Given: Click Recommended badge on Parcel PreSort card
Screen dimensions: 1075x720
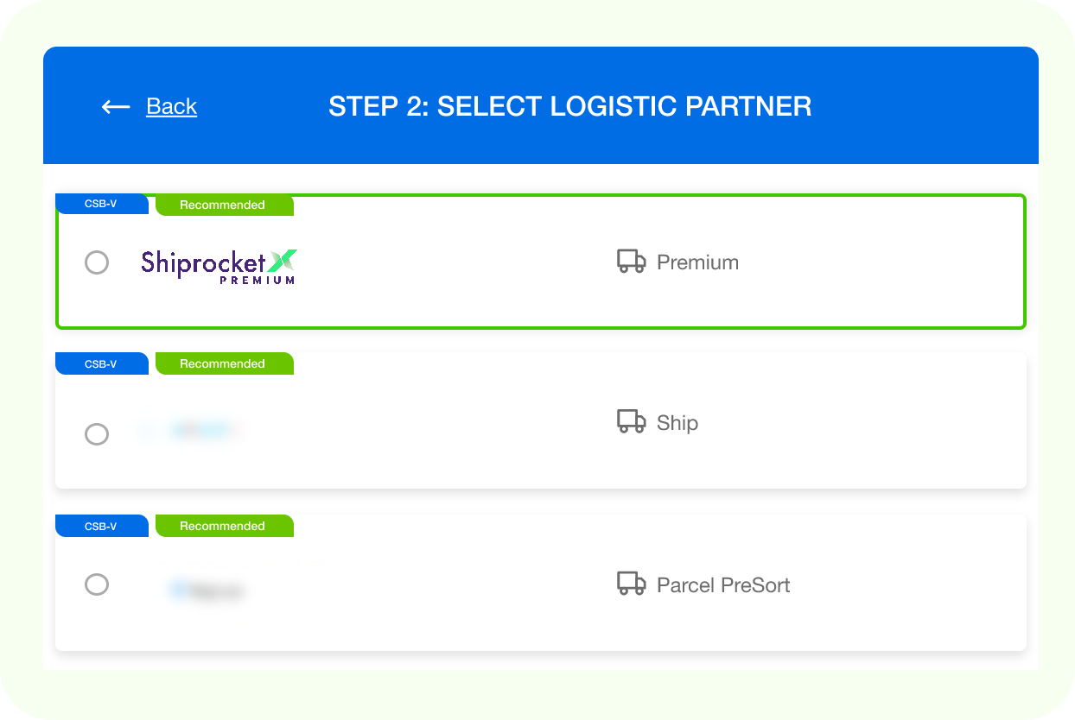Looking at the screenshot, I should (224, 526).
